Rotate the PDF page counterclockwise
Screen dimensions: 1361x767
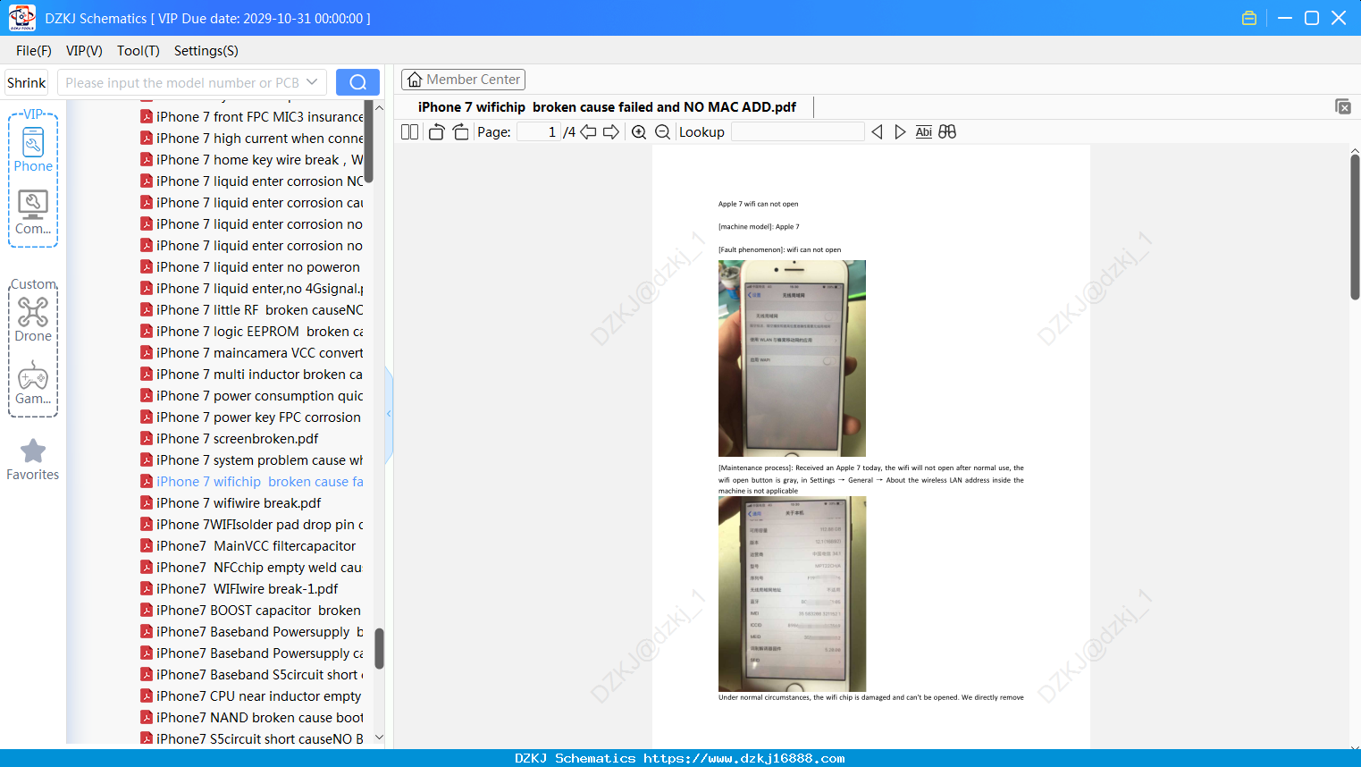click(x=436, y=132)
